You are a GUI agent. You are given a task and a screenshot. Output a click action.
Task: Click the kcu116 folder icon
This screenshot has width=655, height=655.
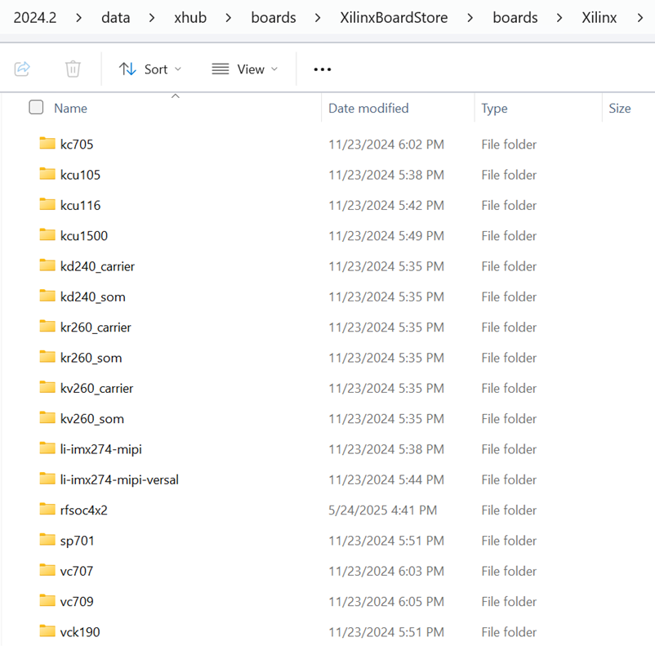click(x=47, y=204)
